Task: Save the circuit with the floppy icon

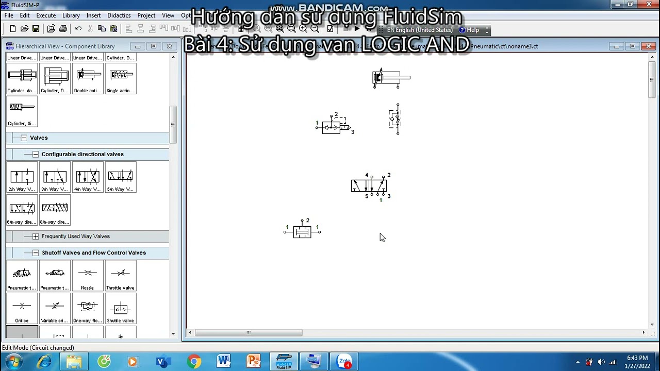Action: click(x=36, y=29)
